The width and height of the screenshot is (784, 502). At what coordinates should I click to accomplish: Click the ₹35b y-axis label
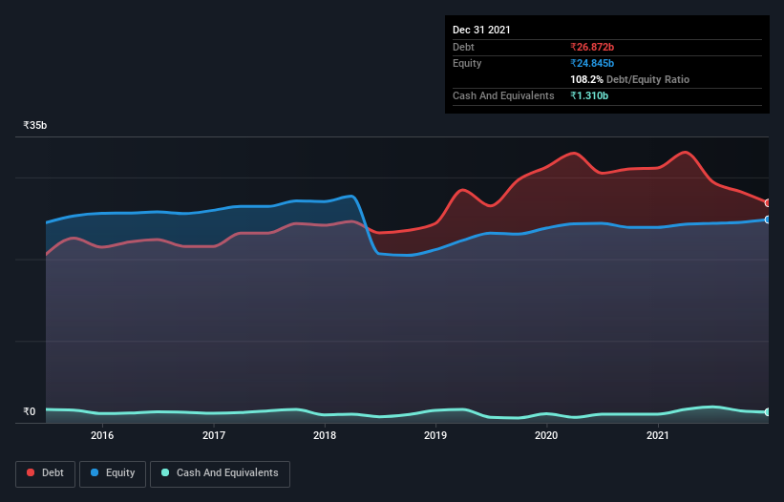tap(35, 125)
